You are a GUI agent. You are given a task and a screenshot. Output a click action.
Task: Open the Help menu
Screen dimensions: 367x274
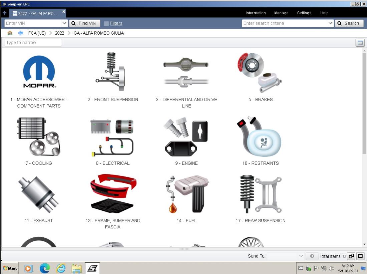tap(324, 13)
